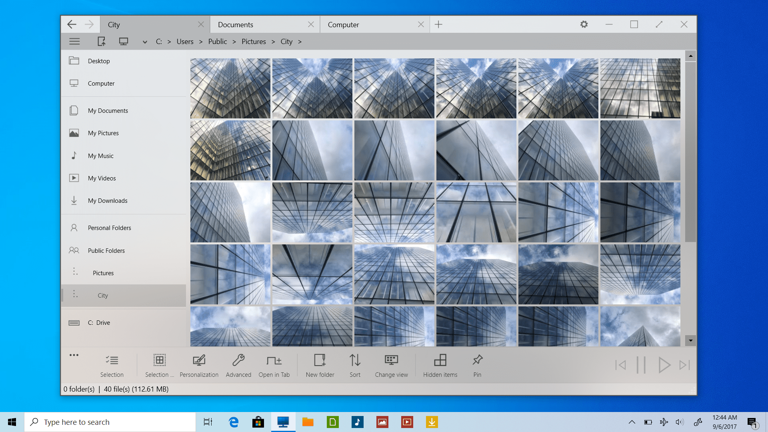Viewport: 768px width, 432px height.
Task: Expand the chevron after City breadcrumb
Action: 300,42
